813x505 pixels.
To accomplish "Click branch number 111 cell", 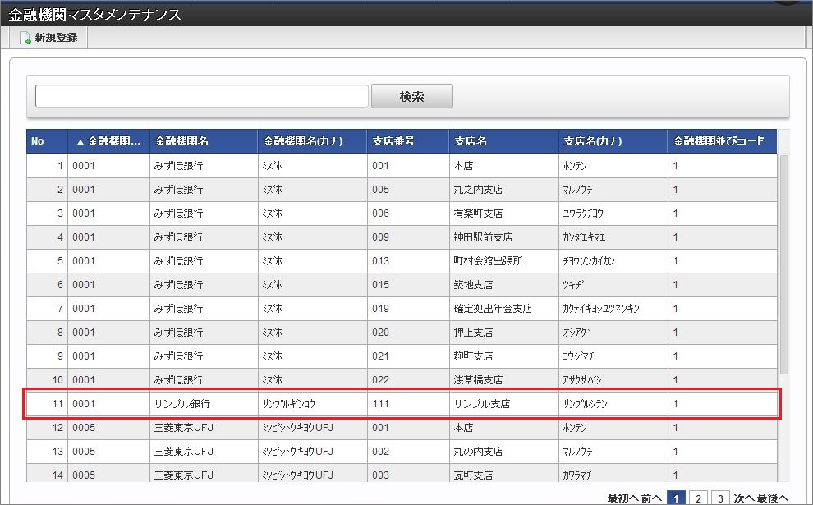I will 408,404.
